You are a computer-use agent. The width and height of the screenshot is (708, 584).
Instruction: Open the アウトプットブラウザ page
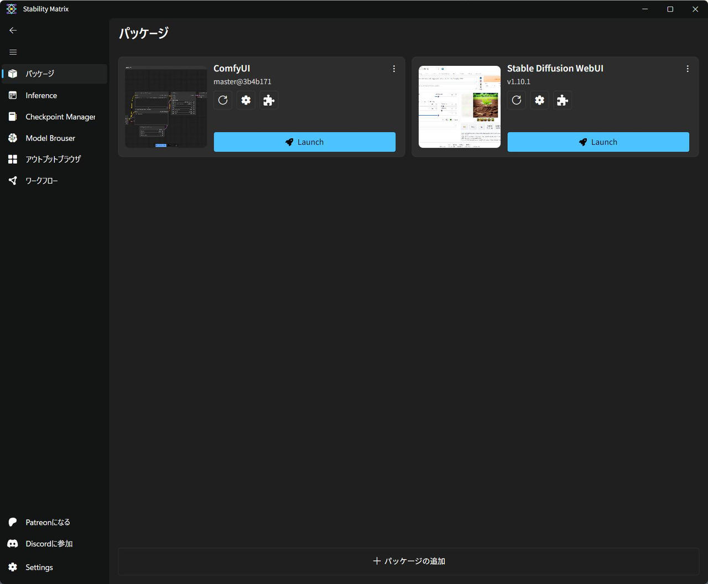[54, 159]
